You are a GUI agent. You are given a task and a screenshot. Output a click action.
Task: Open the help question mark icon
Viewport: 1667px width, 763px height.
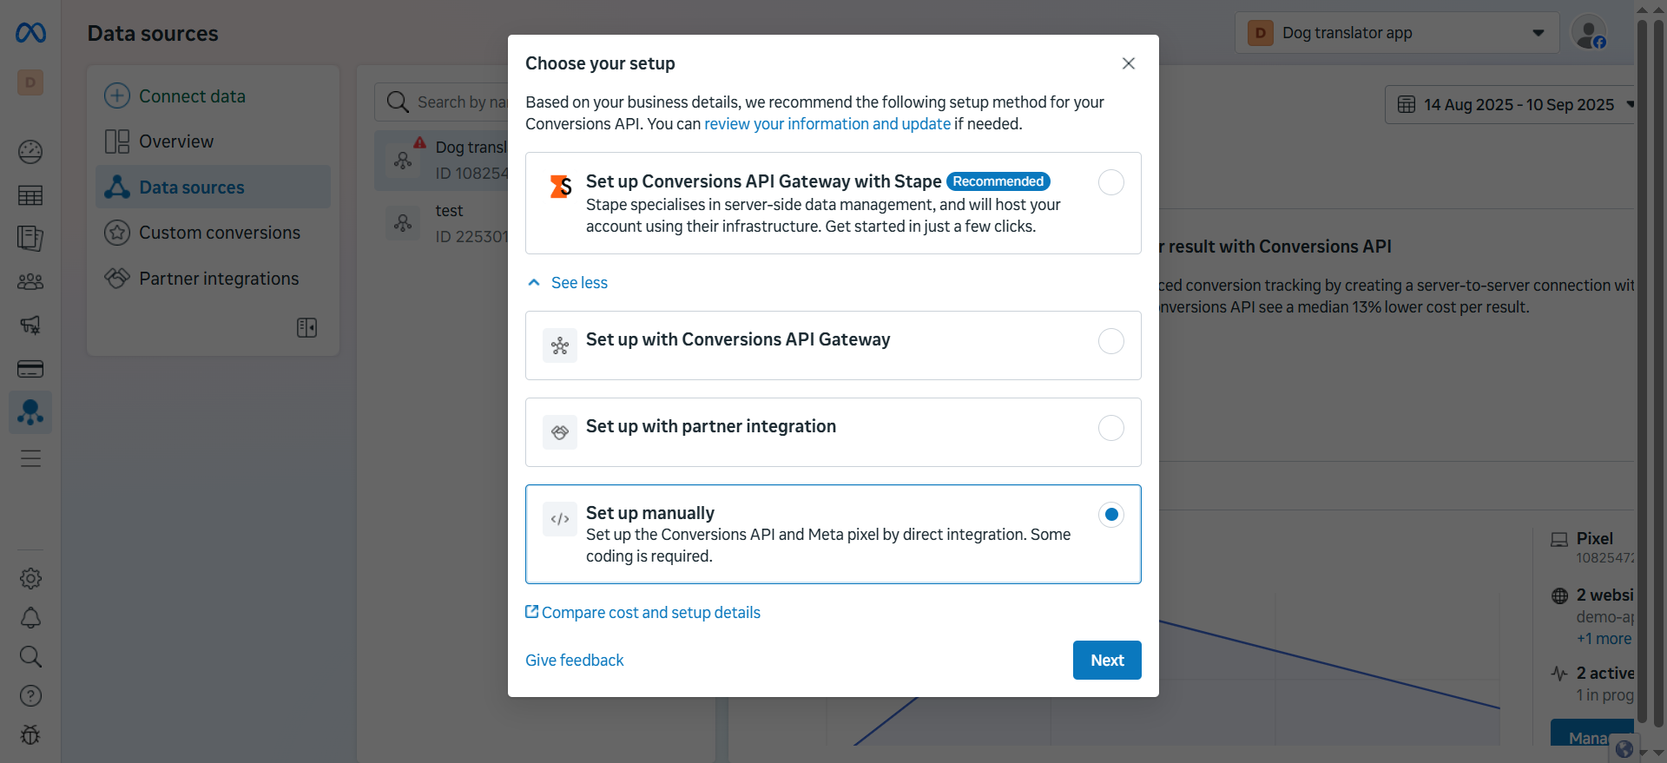click(30, 695)
